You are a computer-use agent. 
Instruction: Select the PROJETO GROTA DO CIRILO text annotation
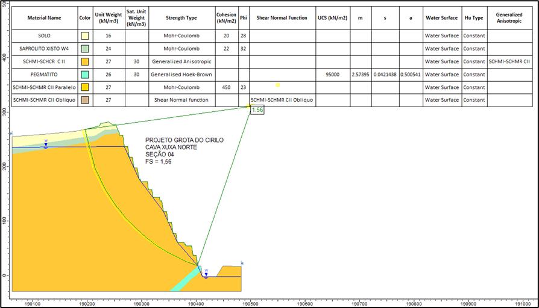pos(184,140)
